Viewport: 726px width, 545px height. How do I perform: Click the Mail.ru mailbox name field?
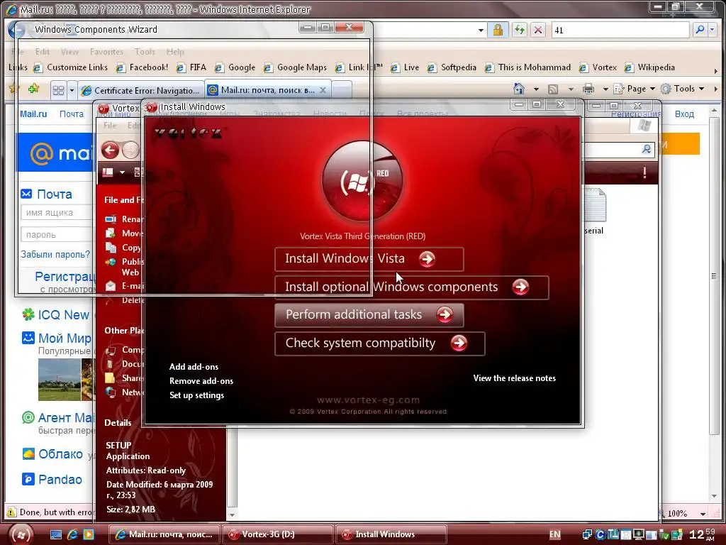[x=57, y=213]
